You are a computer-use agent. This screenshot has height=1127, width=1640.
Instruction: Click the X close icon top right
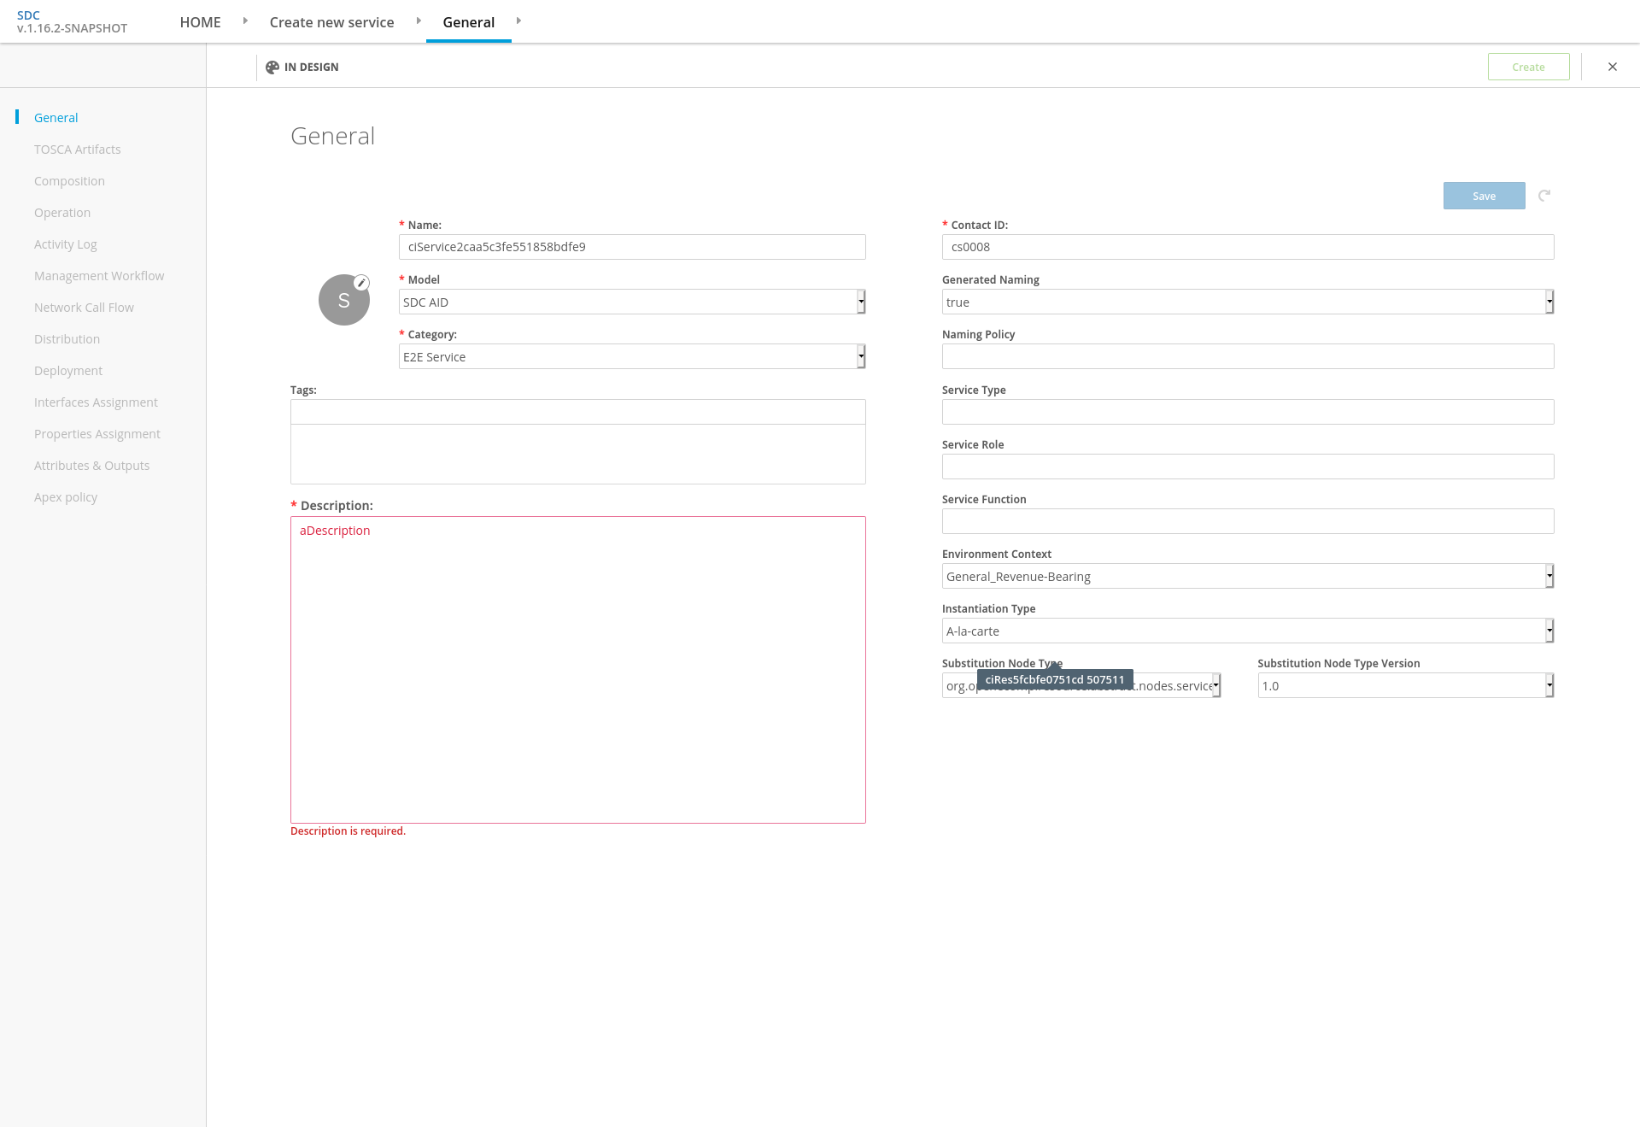(1613, 67)
